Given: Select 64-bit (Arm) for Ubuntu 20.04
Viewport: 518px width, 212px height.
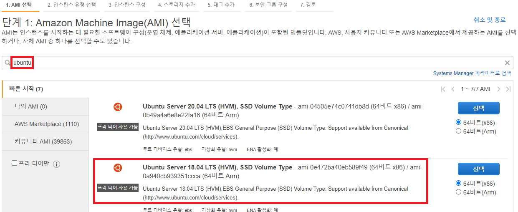Looking at the screenshot, I should pos(459,131).
